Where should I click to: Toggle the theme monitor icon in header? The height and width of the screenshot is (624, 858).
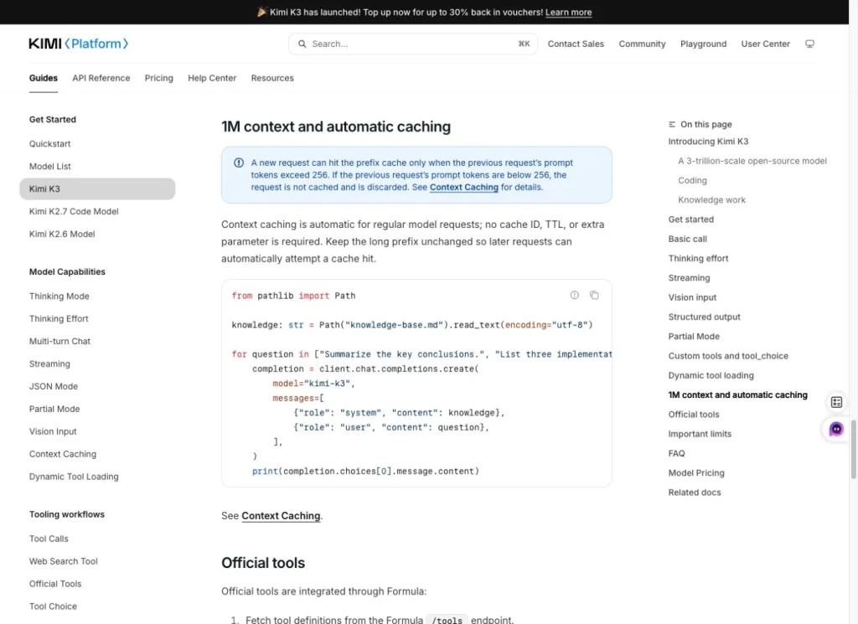click(809, 44)
